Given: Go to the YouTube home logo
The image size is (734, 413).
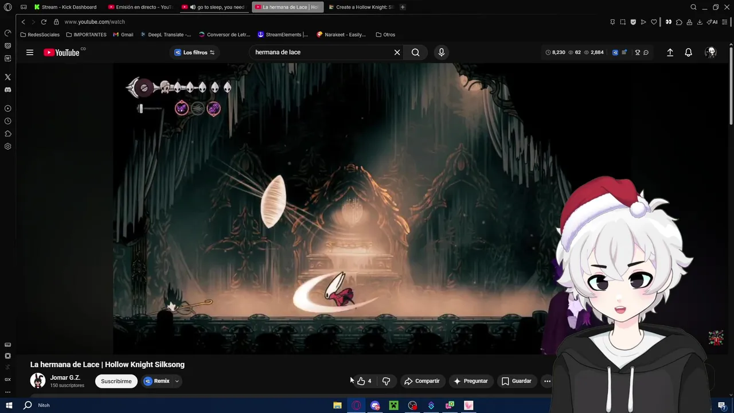Looking at the screenshot, I should coord(61,52).
